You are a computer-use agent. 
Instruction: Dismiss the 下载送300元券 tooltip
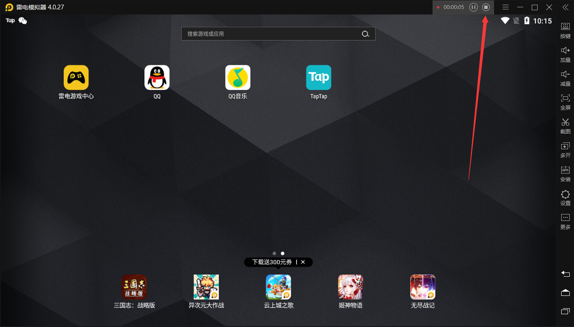pyautogui.click(x=303, y=262)
